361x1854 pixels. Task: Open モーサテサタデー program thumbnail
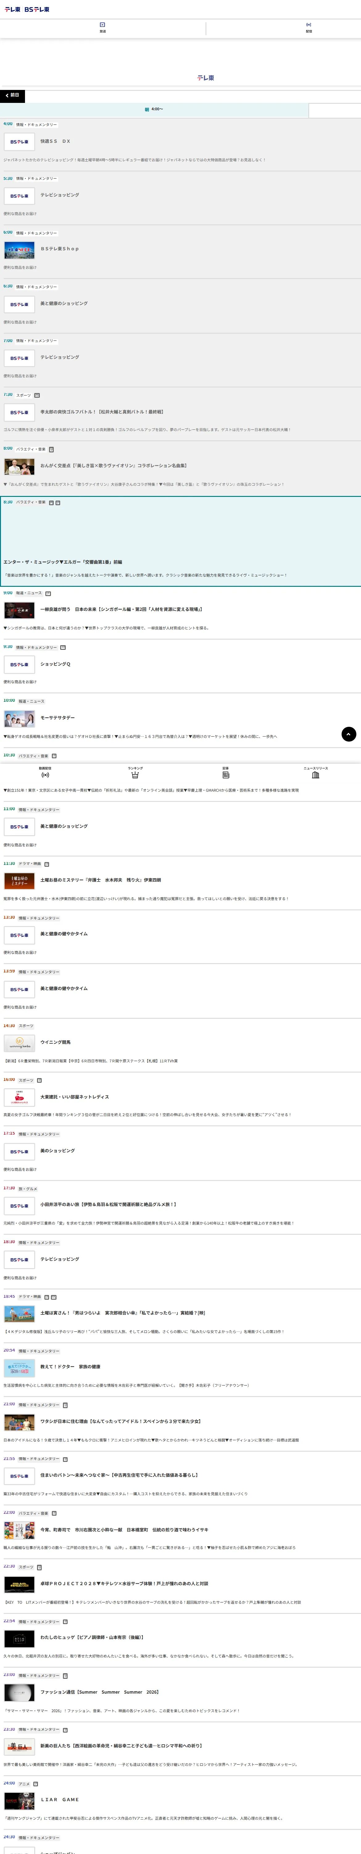coord(19,718)
